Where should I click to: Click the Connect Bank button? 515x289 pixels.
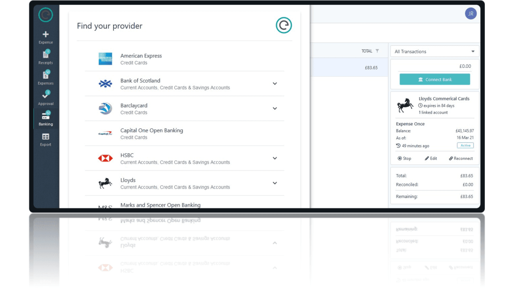point(435,79)
